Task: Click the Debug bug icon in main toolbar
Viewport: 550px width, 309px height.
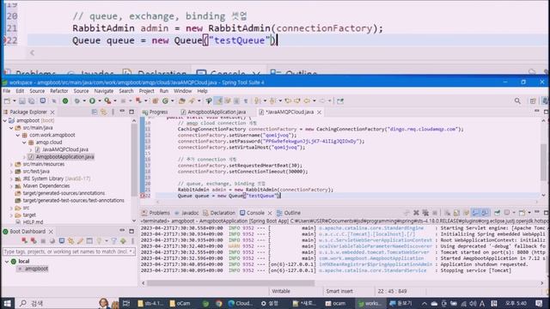Action: [76, 101]
